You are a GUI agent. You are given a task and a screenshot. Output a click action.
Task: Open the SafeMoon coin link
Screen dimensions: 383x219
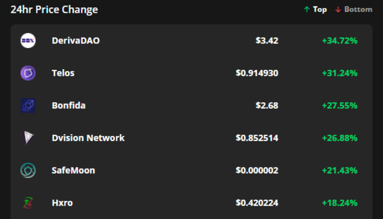coord(73,170)
